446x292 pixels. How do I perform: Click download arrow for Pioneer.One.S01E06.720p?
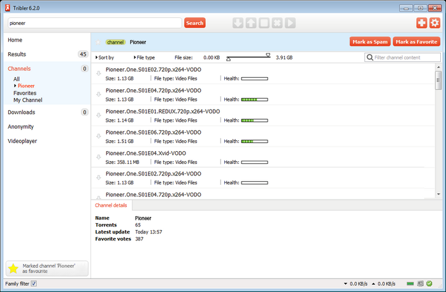[x=99, y=136]
